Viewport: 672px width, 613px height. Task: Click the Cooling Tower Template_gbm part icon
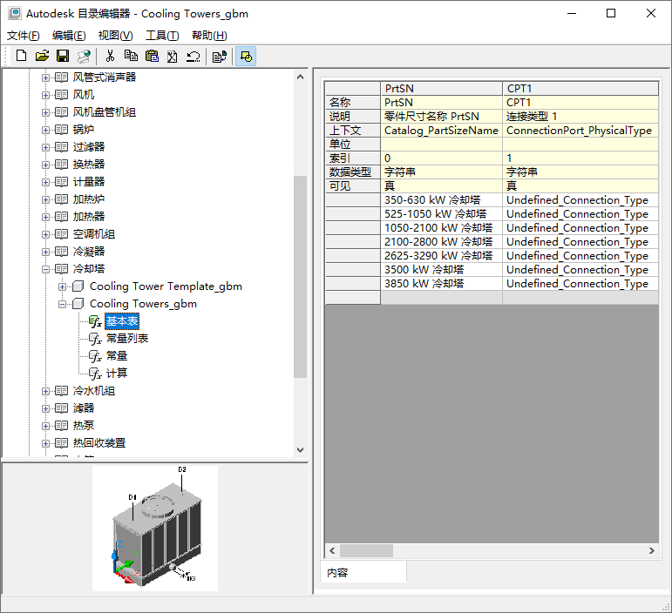pos(78,286)
